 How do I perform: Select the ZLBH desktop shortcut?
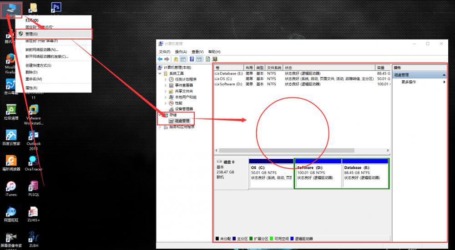(x=34, y=240)
